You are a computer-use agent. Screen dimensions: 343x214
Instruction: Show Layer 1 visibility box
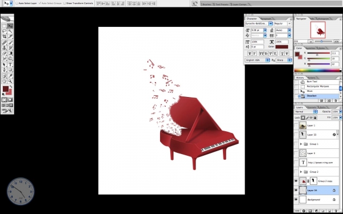tap(296, 126)
